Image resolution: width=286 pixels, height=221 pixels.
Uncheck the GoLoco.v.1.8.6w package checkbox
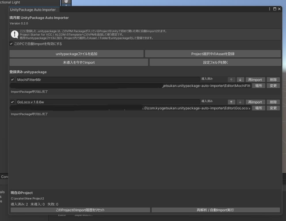(x=12, y=102)
